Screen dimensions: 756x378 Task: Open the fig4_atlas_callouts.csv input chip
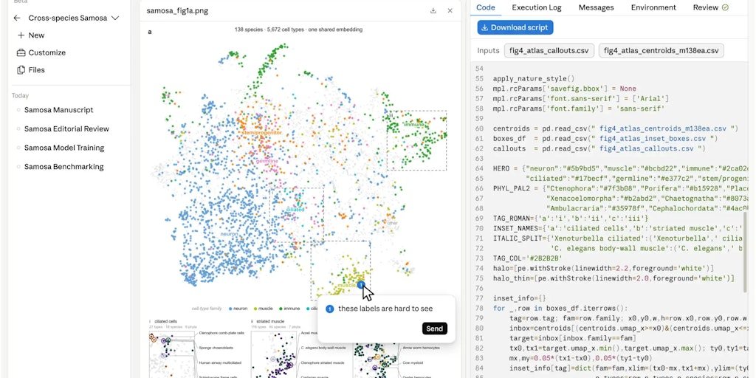549,51
